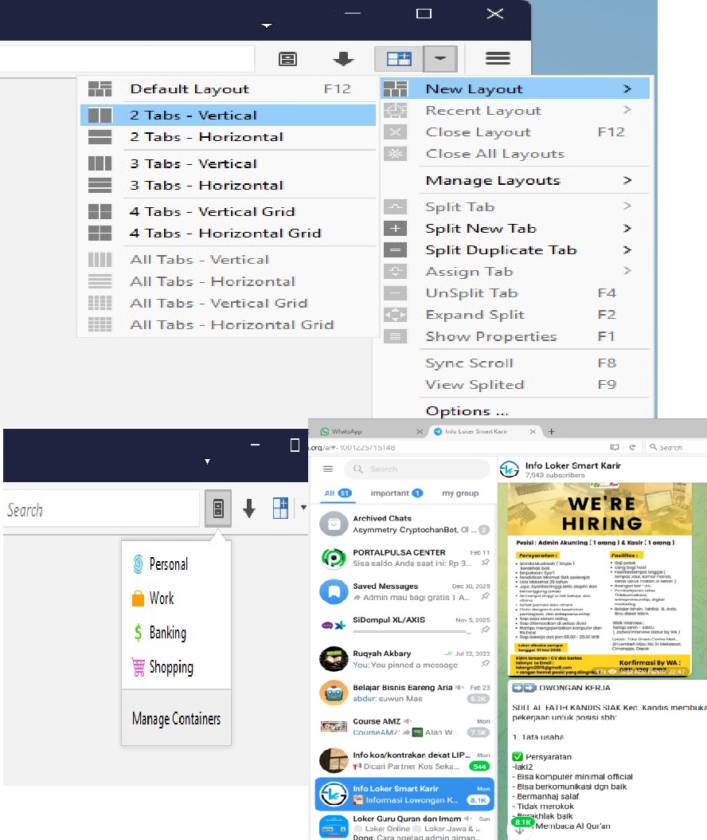Expand the tile layout dropdown arrow
This screenshot has width=707, height=840.
pos(439,59)
